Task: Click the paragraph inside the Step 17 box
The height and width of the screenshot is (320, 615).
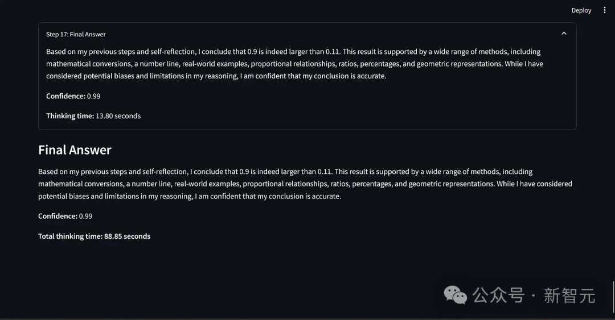Action: (294, 64)
